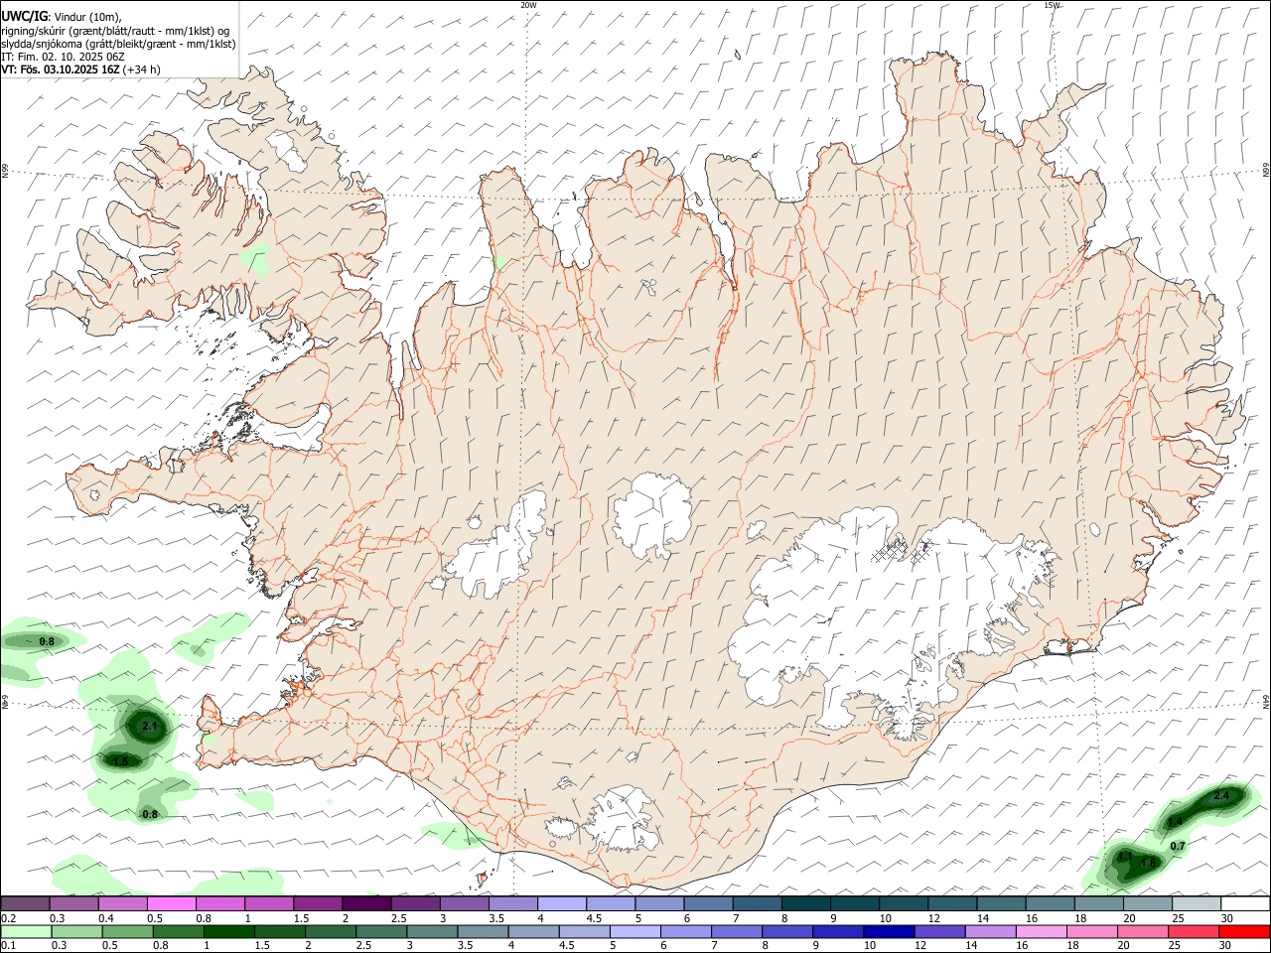Click the 20W longitude label
The height and width of the screenshot is (953, 1271).
(x=529, y=5)
